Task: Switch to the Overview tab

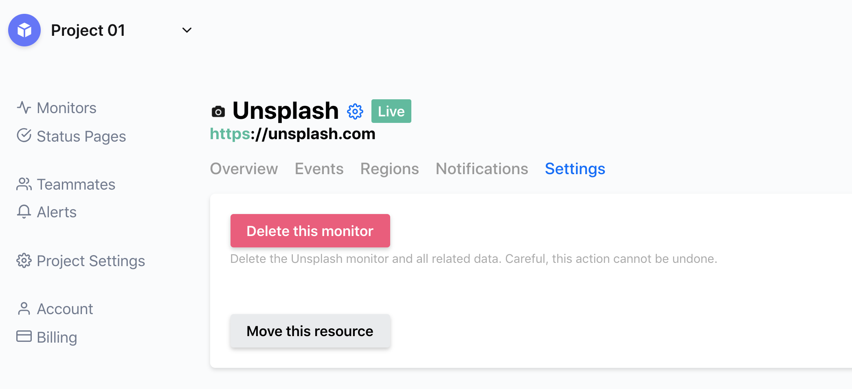Action: [x=244, y=168]
